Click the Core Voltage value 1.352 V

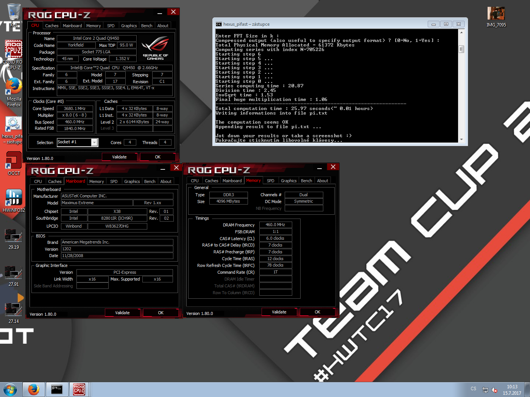(123, 59)
